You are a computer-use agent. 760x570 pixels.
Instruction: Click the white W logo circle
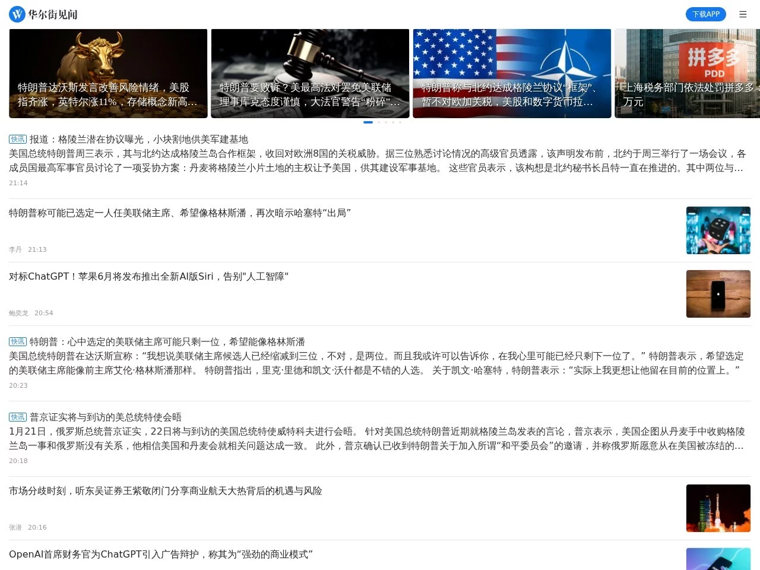point(16,14)
